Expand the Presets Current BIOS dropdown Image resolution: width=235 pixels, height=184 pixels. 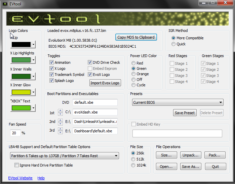[178, 102]
